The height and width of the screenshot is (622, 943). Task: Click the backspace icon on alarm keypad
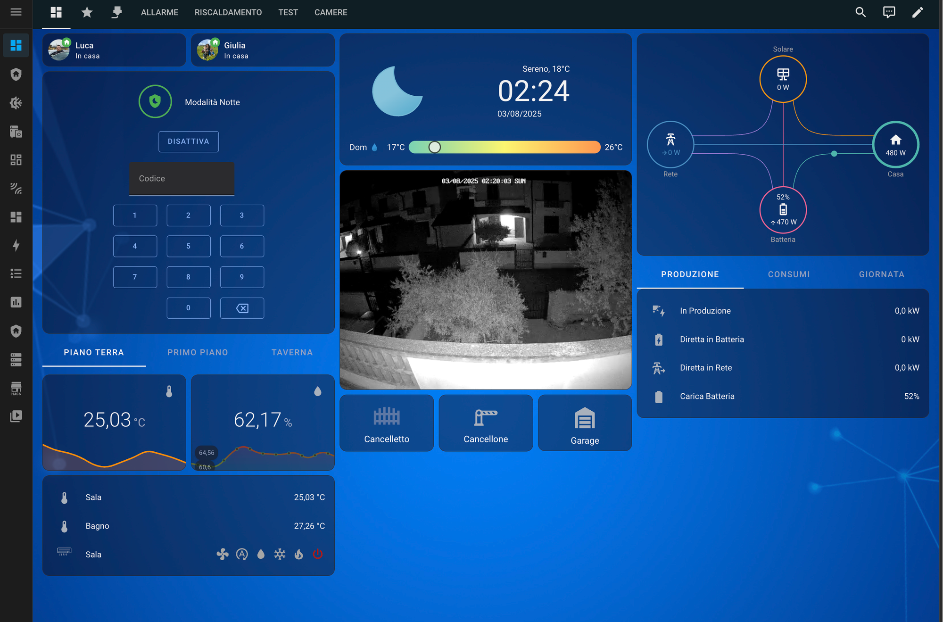pos(242,308)
